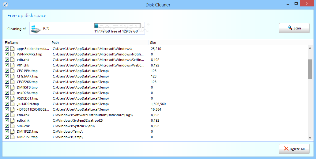Click the file icon for VSDED81.tmp

[13, 98]
